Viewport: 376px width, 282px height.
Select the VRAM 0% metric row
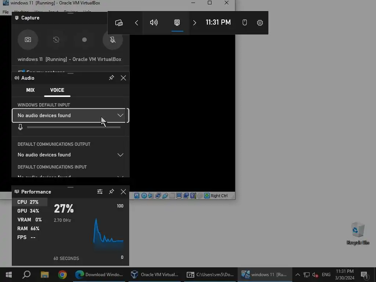30,220
